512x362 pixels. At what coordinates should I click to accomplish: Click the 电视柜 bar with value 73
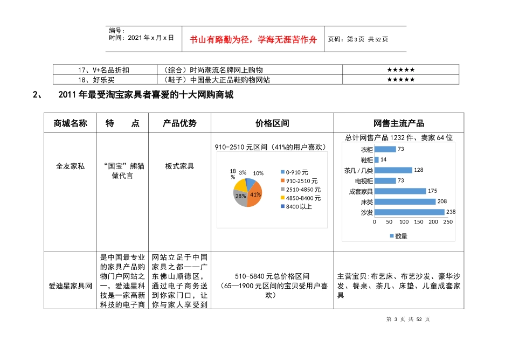pos(385,180)
